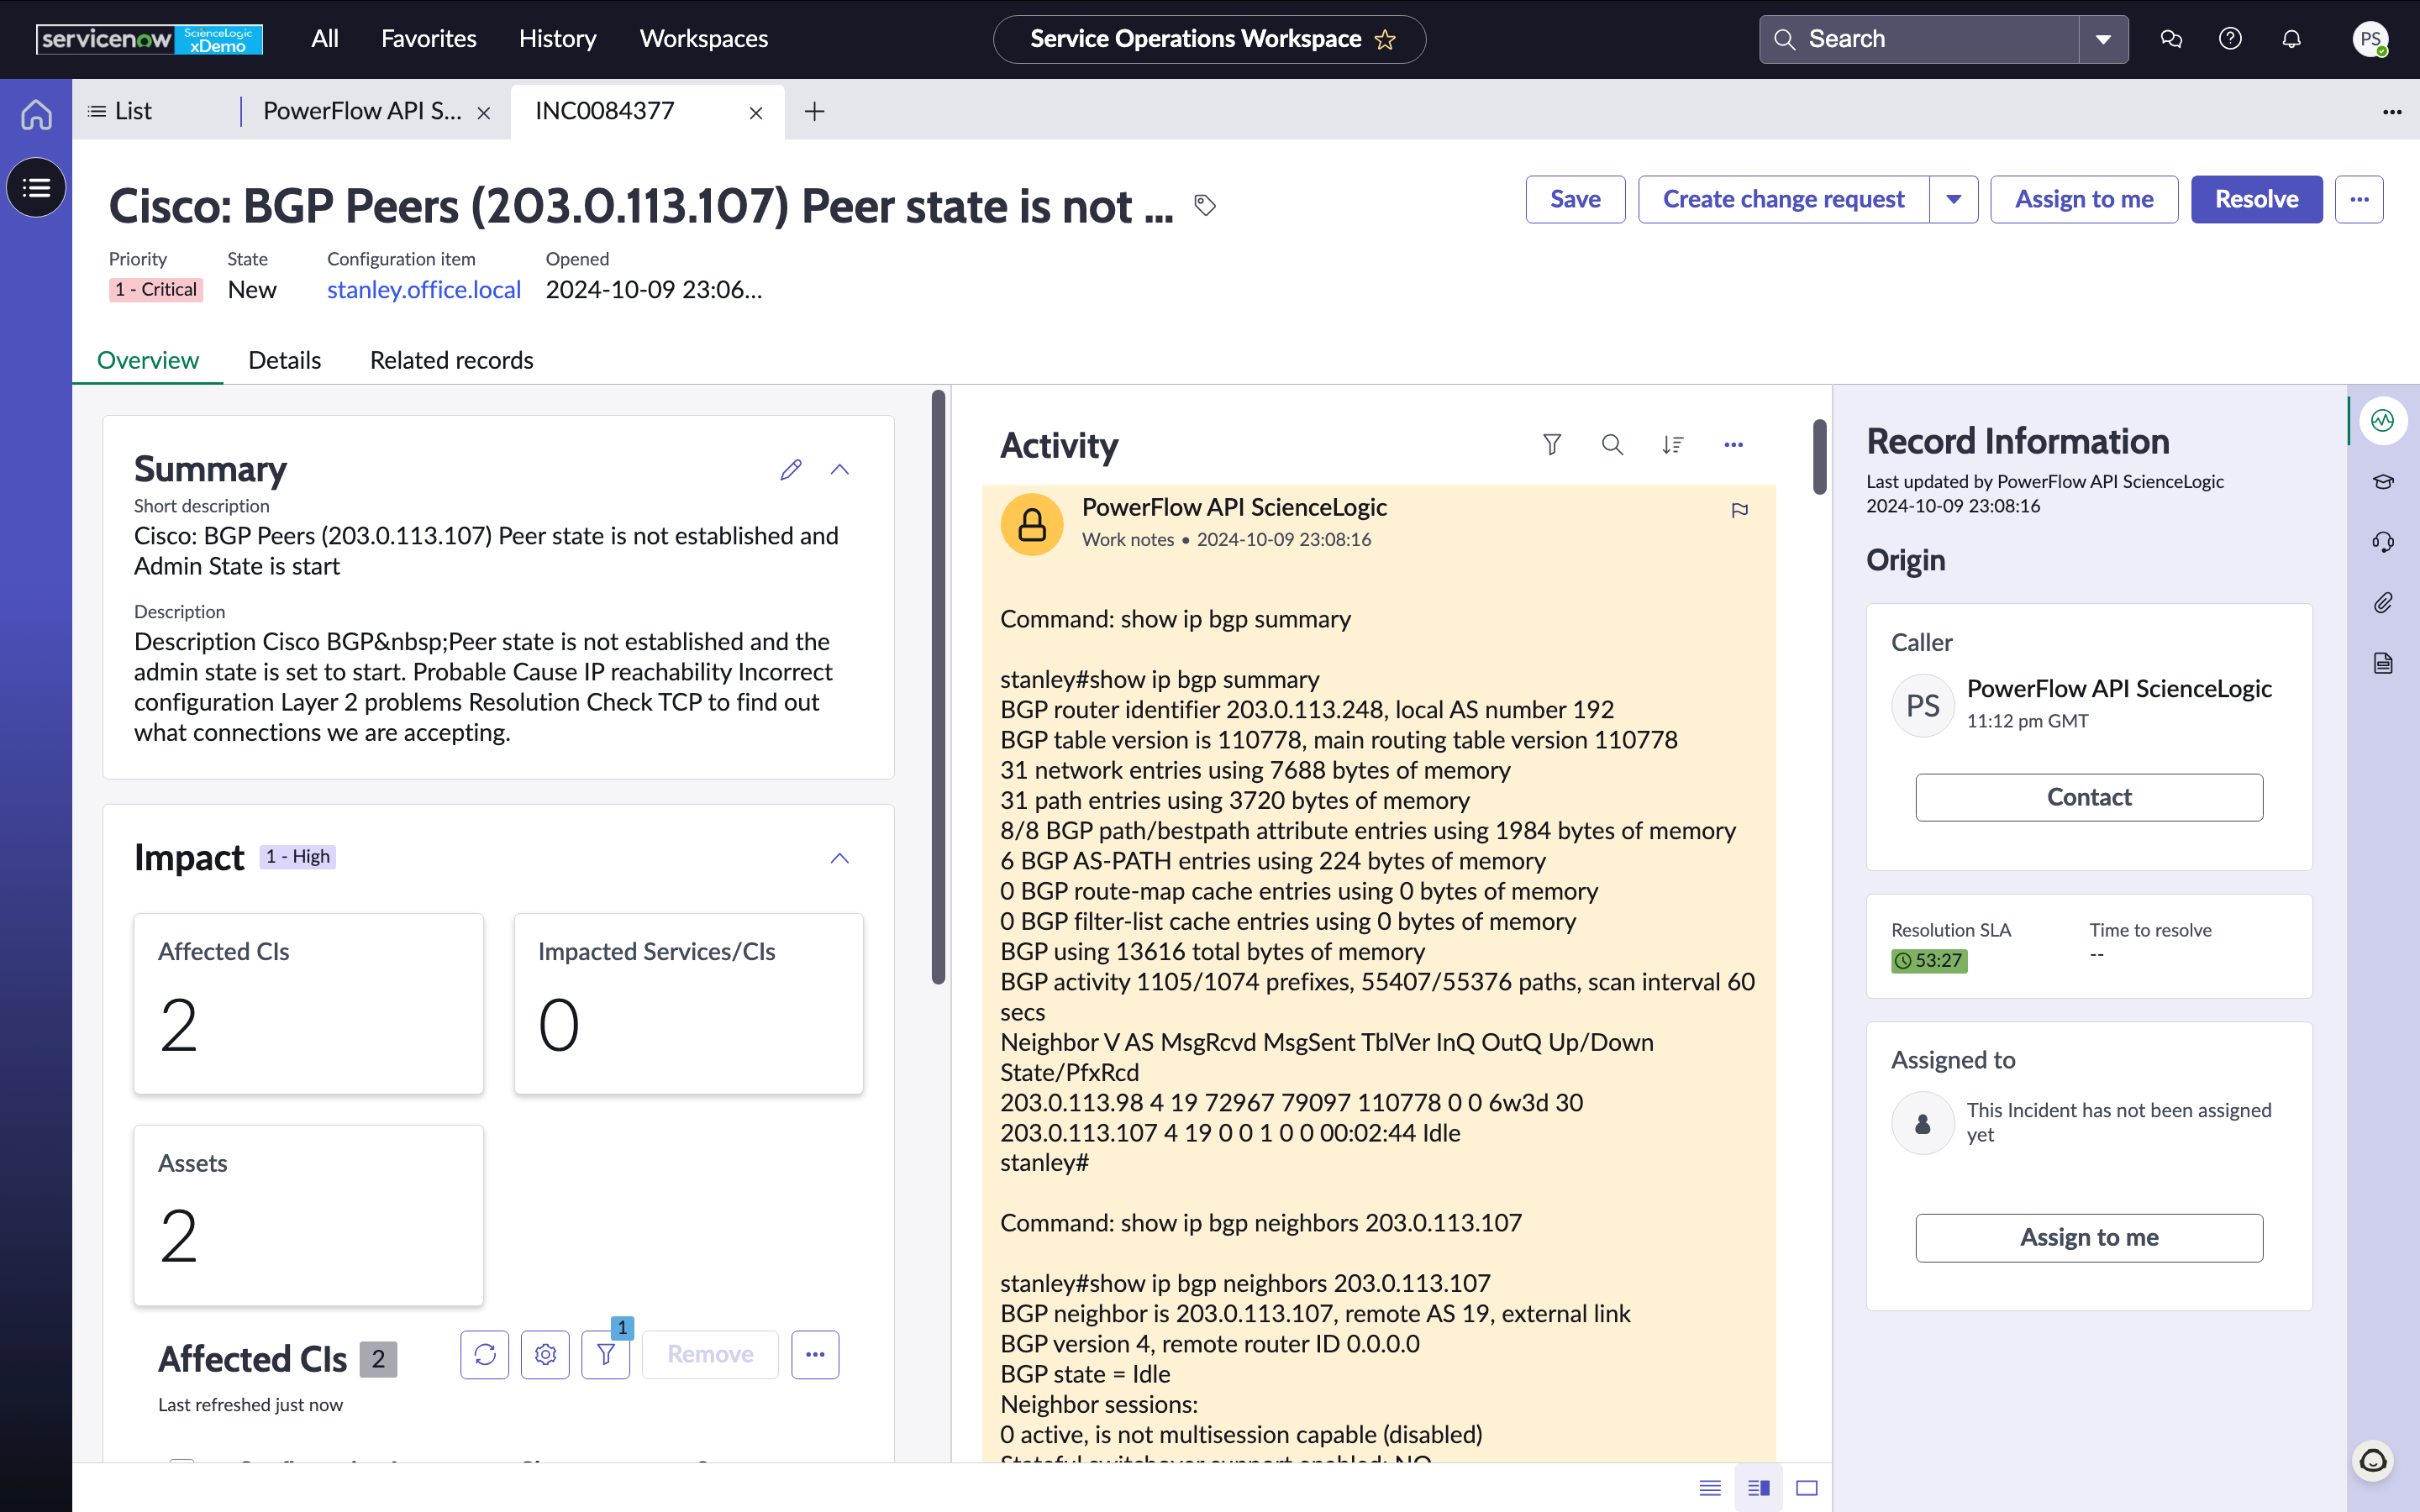Click the Resolve button

point(2256,199)
